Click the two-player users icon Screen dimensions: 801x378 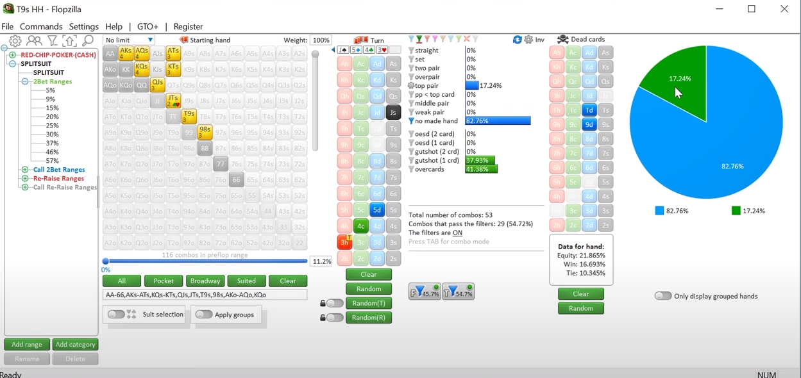pos(34,41)
